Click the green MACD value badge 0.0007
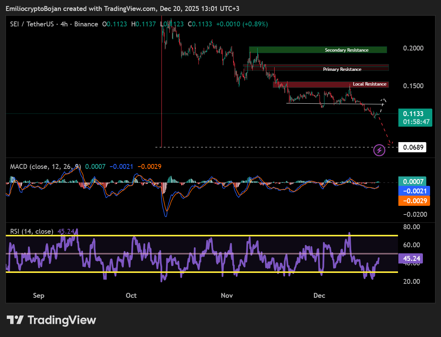This screenshot has width=441, height=337. [413, 181]
